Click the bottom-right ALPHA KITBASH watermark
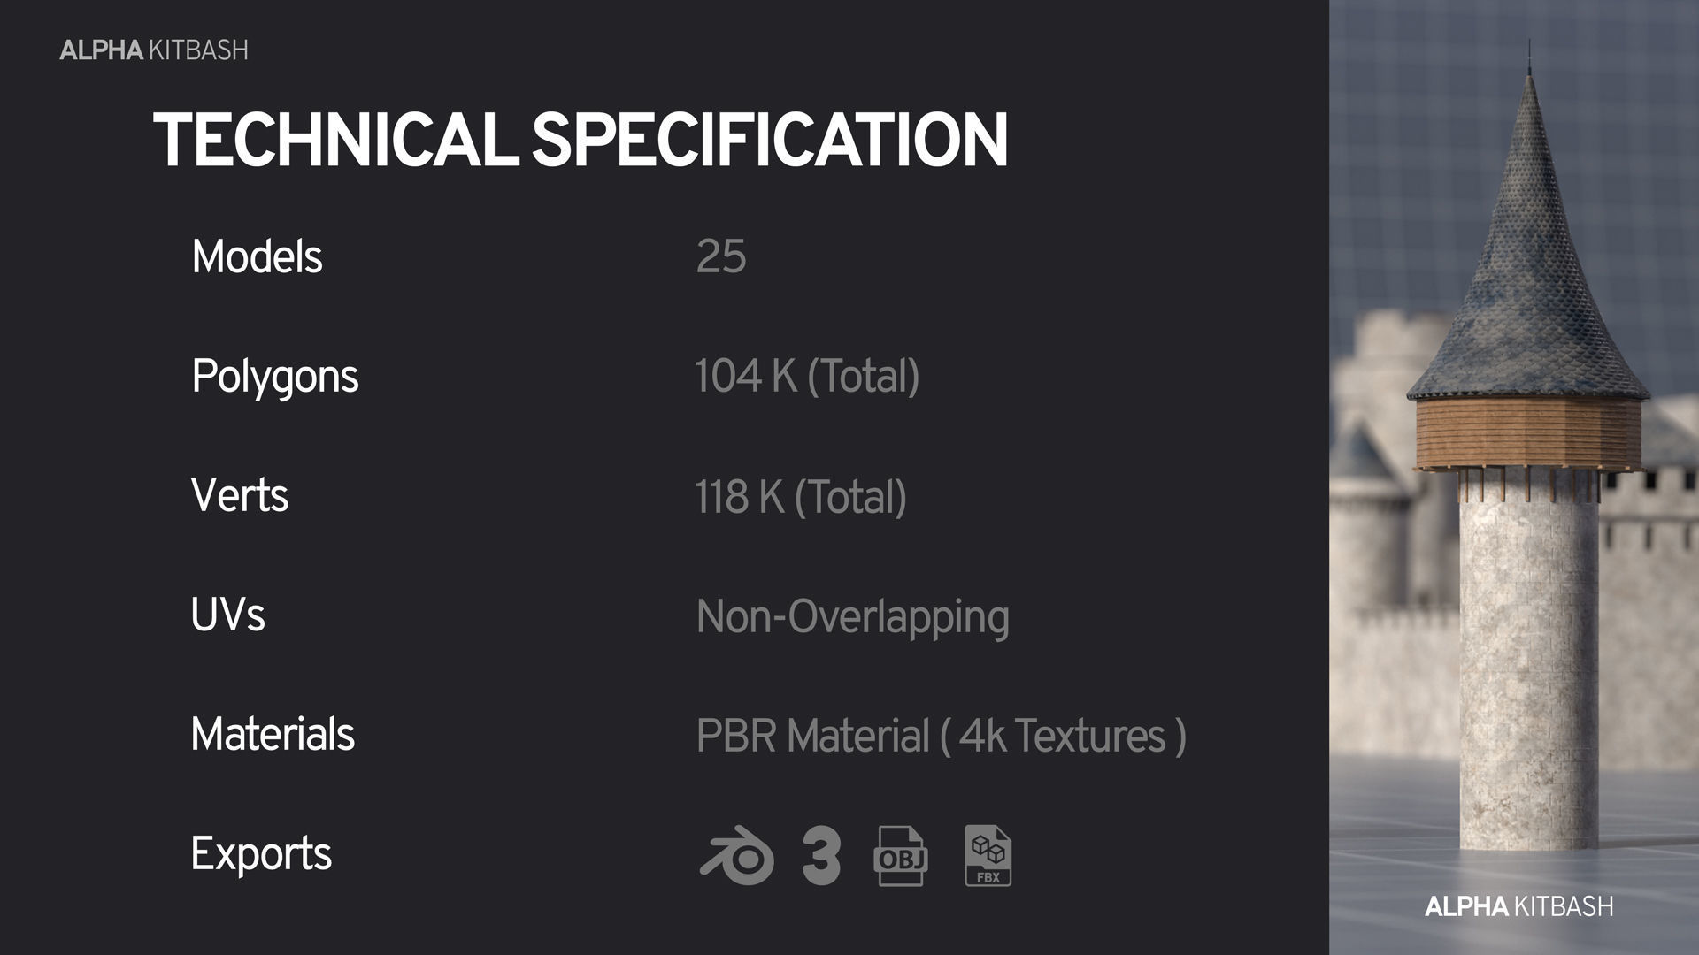 (x=1518, y=906)
